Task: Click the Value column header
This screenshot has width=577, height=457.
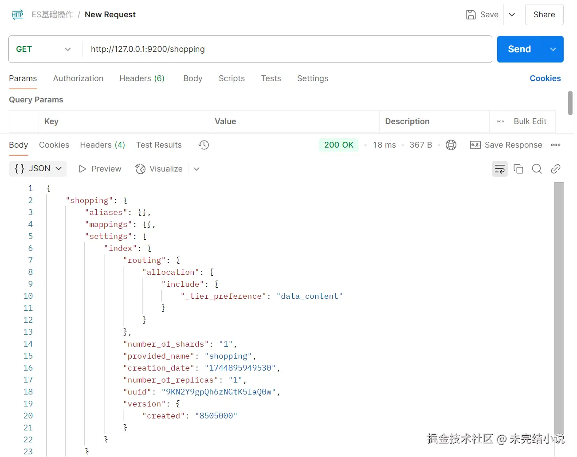Action: 225,121
